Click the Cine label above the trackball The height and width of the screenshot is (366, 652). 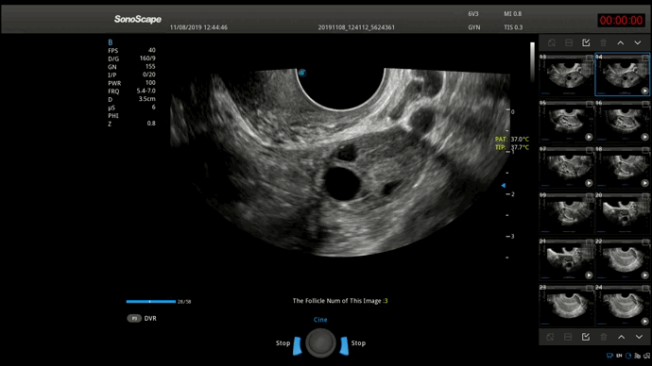click(320, 320)
